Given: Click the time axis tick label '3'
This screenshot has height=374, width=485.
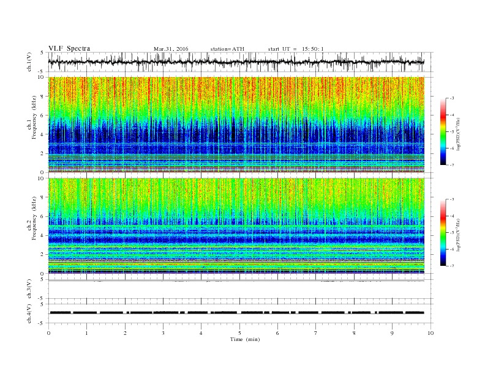Looking at the screenshot, I should (163, 333).
